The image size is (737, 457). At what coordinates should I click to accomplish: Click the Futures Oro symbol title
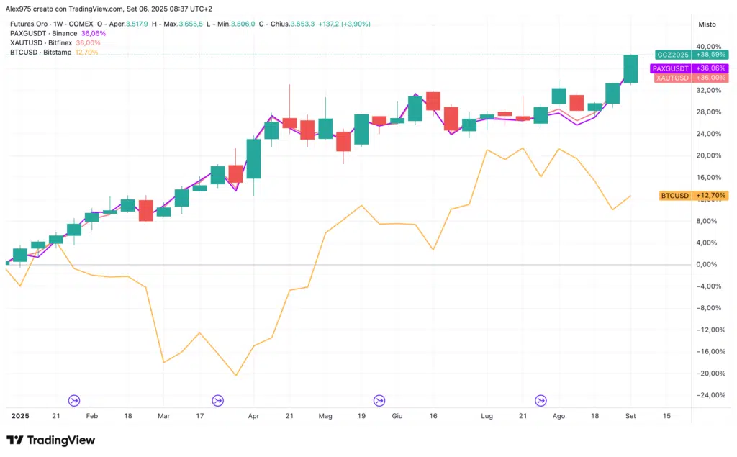30,24
